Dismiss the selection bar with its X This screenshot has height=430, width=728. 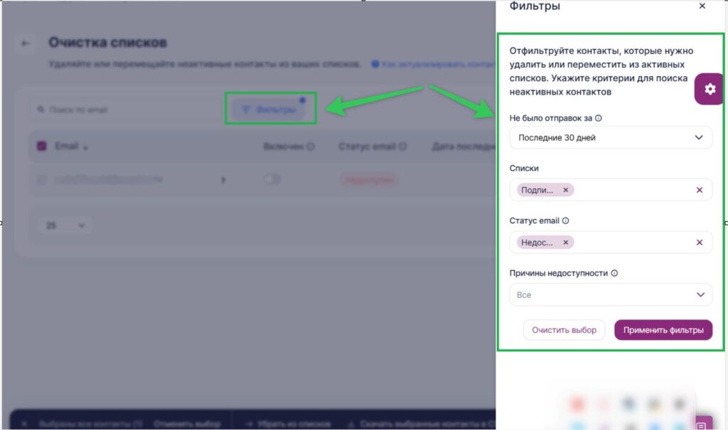(24, 424)
